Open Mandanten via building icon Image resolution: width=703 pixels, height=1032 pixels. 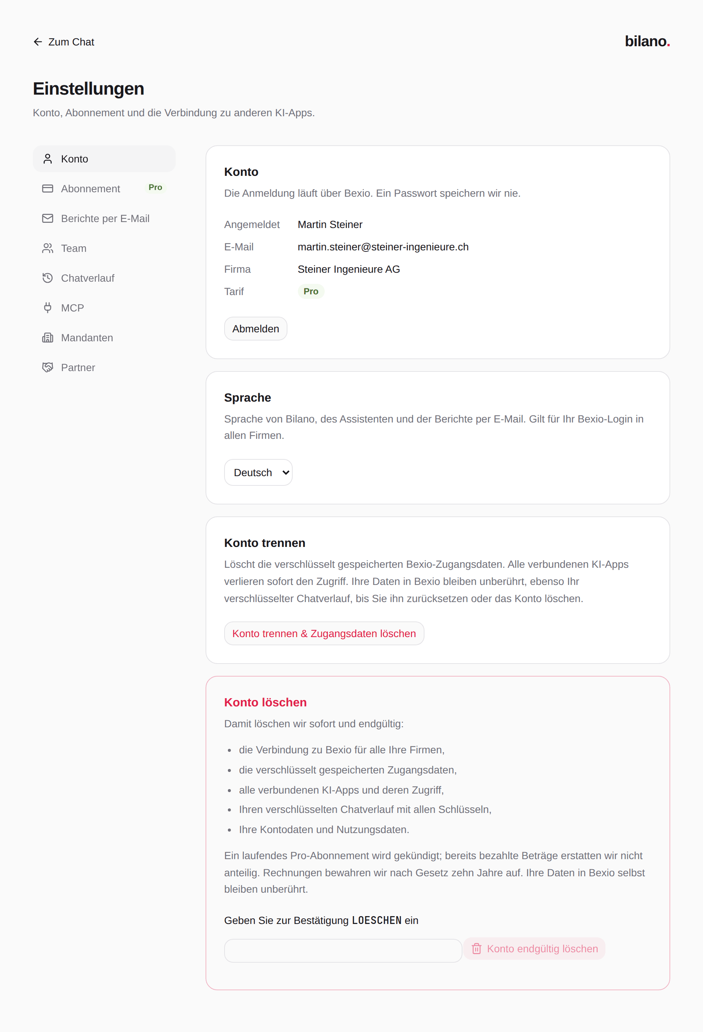(48, 338)
